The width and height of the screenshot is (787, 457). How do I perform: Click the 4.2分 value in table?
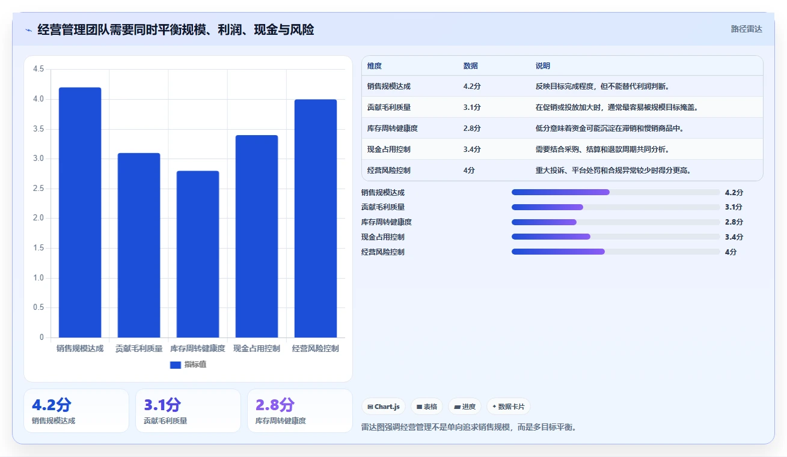(x=472, y=86)
